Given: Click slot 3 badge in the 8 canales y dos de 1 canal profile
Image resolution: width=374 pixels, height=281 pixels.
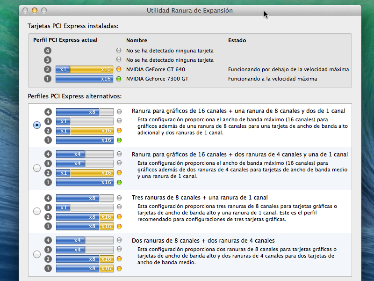Looking at the screenshot, I should [48, 121].
